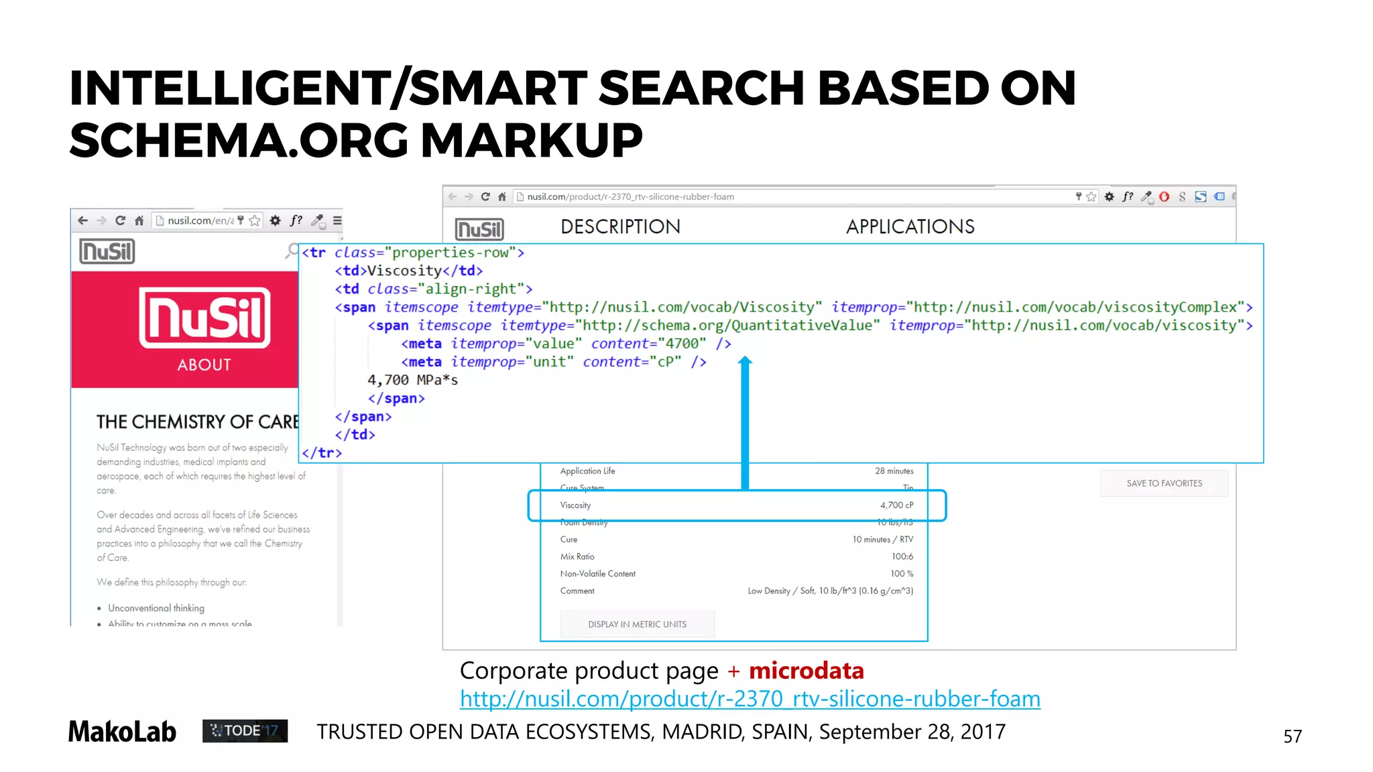Screen dimensions: 1373x772
Task: Click the home icon in the right product browser
Action: 502,196
